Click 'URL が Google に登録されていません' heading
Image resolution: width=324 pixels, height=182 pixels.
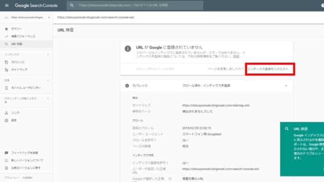tap(169, 48)
